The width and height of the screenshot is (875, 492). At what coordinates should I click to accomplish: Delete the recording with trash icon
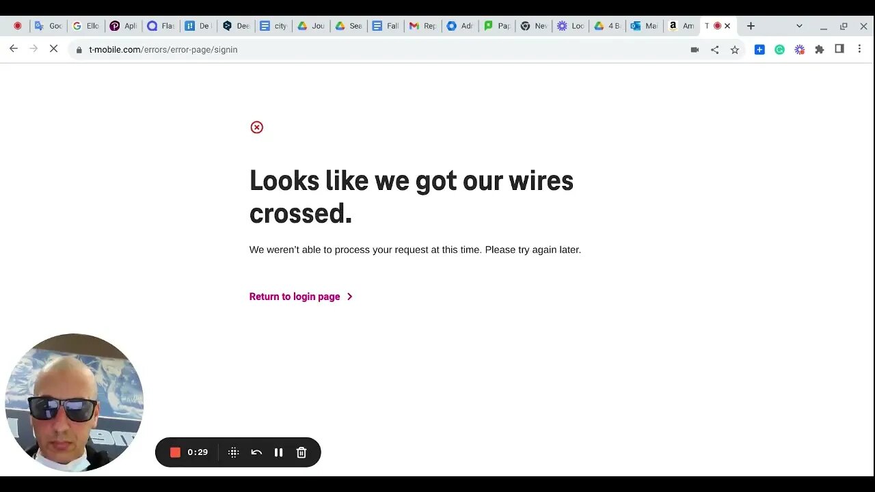pyautogui.click(x=301, y=452)
